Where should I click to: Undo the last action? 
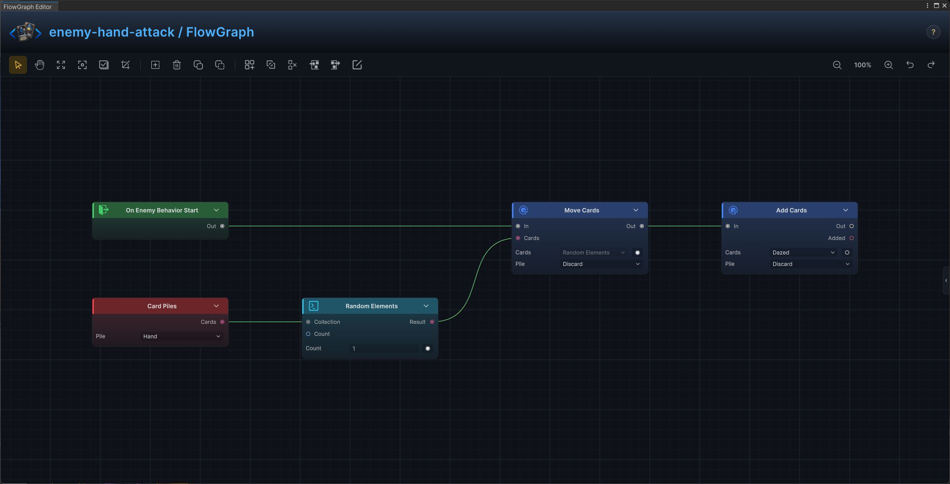point(910,65)
